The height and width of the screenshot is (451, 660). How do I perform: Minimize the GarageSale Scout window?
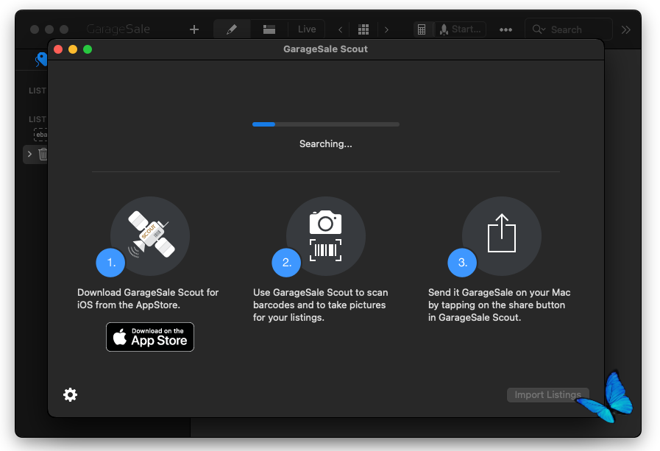73,49
